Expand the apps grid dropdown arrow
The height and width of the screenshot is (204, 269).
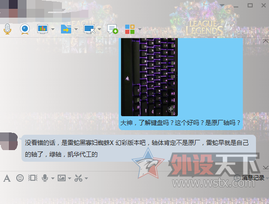point(140,29)
